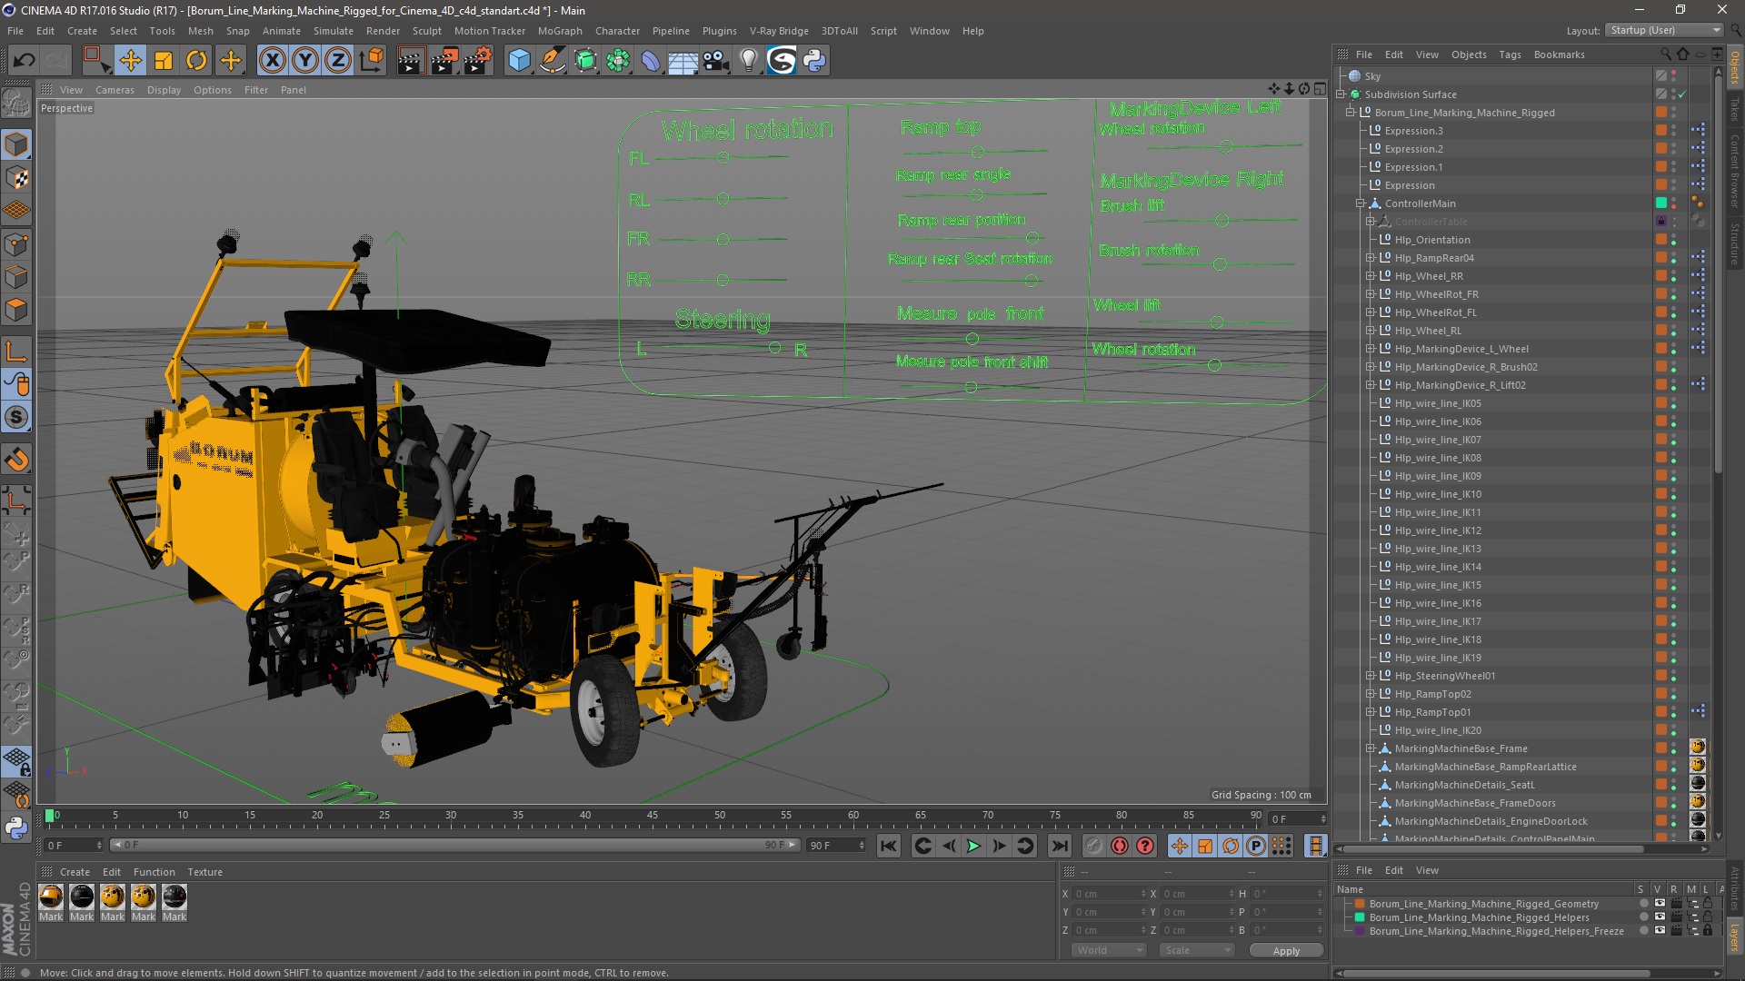Select the Rotate tool icon
Image resolution: width=1745 pixels, height=981 pixels.
pos(196,61)
